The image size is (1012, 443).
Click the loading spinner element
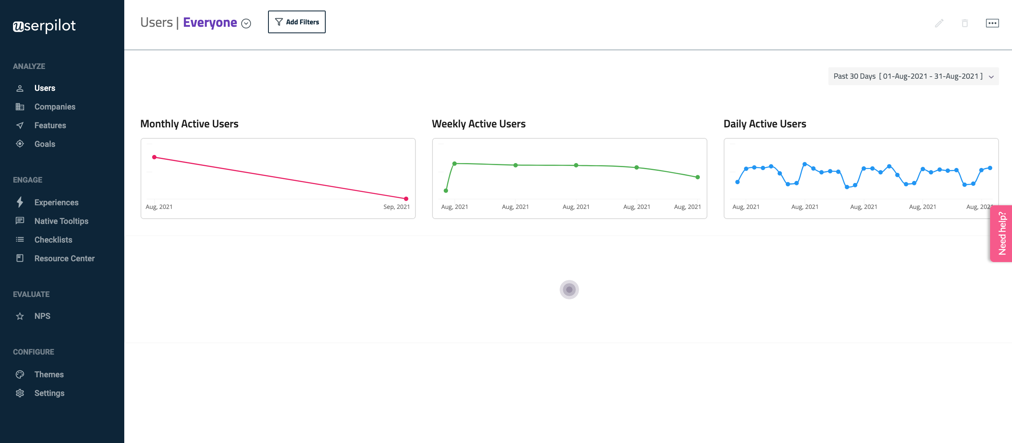coord(569,289)
